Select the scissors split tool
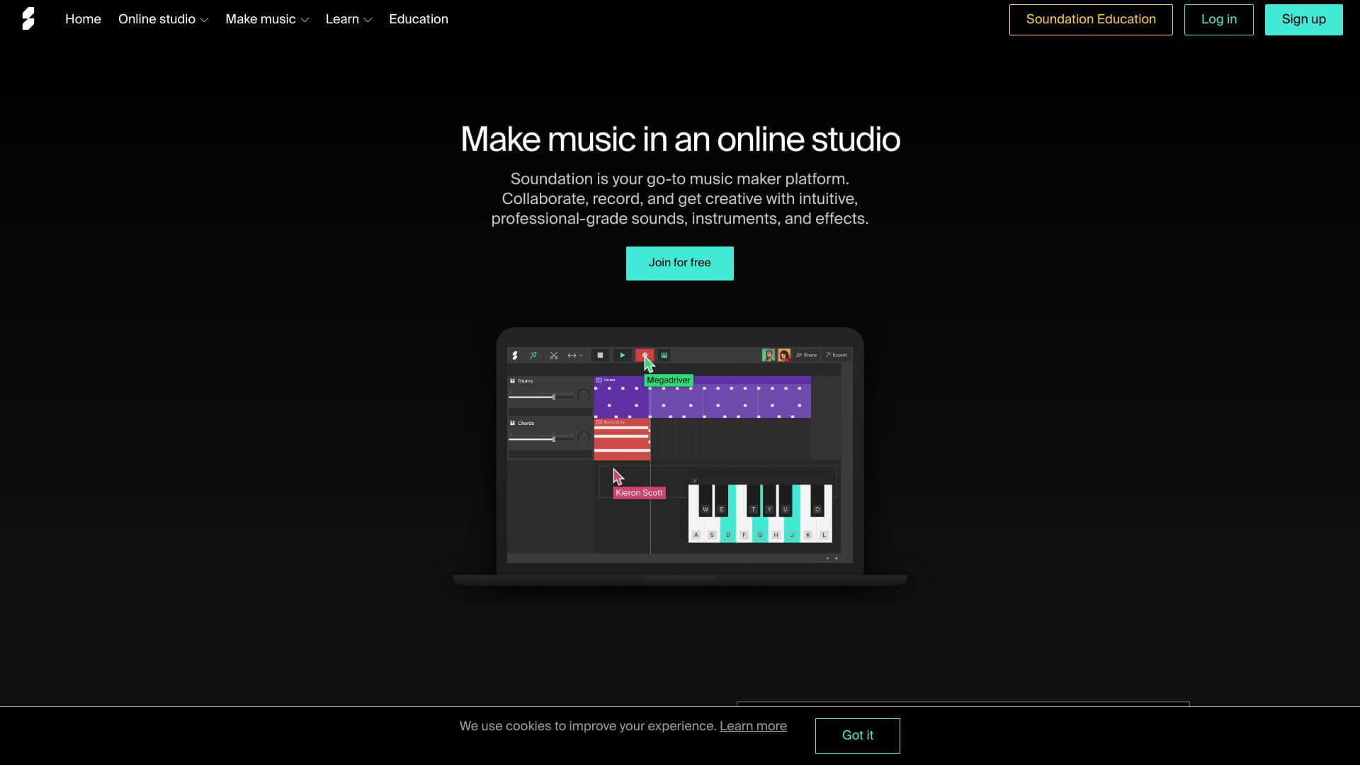The image size is (1360, 765). (554, 355)
